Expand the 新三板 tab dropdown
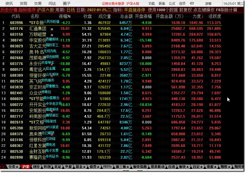 click(122, 167)
